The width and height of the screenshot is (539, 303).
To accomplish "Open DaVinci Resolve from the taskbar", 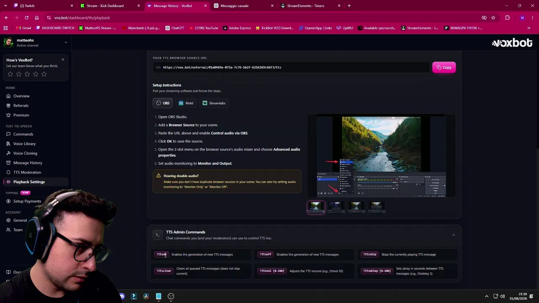I will pos(146,296).
